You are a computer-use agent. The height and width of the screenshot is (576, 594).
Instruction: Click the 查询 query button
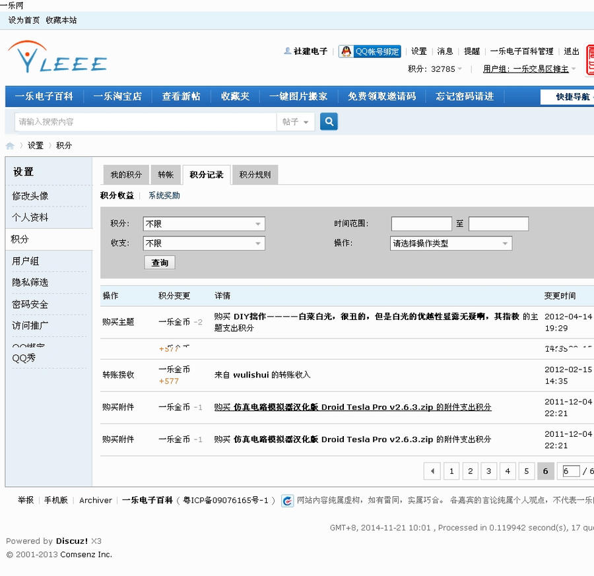pos(158,263)
